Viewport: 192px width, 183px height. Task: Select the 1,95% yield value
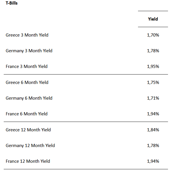pyautogui.click(x=153, y=67)
